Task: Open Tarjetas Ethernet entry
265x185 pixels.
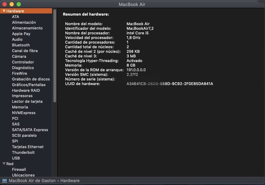Action: point(28,147)
